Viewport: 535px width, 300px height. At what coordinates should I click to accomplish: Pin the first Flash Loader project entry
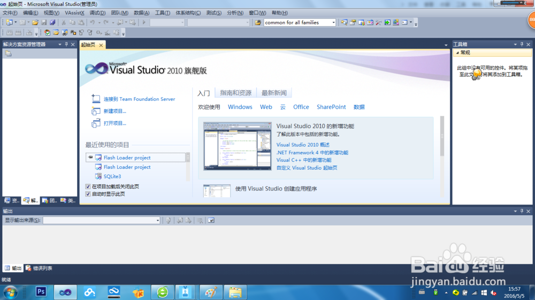(x=90, y=157)
